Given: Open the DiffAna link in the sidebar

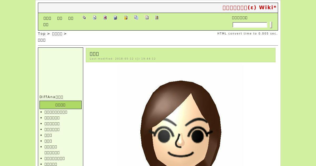Looking at the screenshot, I should (x=51, y=97).
